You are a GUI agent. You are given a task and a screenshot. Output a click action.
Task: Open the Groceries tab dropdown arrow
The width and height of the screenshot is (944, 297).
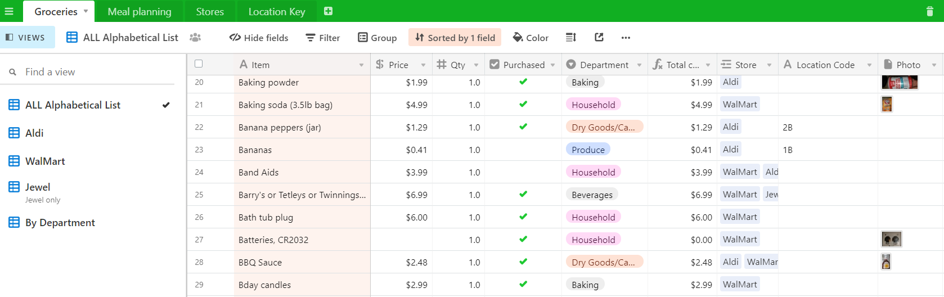(86, 11)
